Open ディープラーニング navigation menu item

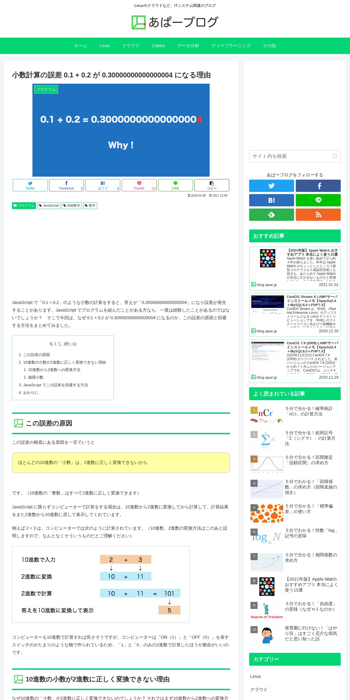tap(231, 46)
